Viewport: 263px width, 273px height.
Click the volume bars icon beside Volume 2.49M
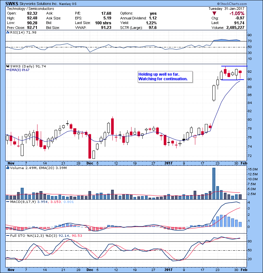8,168
